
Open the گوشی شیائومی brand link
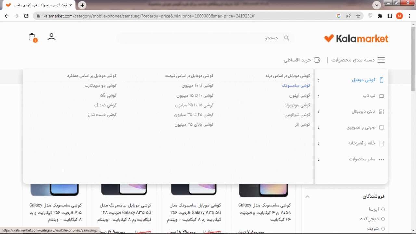[297, 115]
